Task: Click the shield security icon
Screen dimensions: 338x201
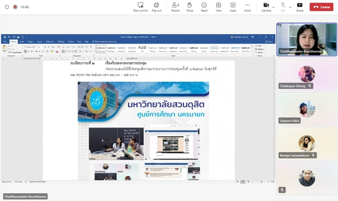Action: pyautogui.click(x=7, y=7)
